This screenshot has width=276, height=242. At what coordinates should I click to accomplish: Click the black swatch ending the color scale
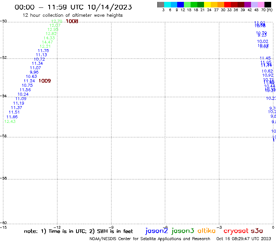(x=267, y=4)
